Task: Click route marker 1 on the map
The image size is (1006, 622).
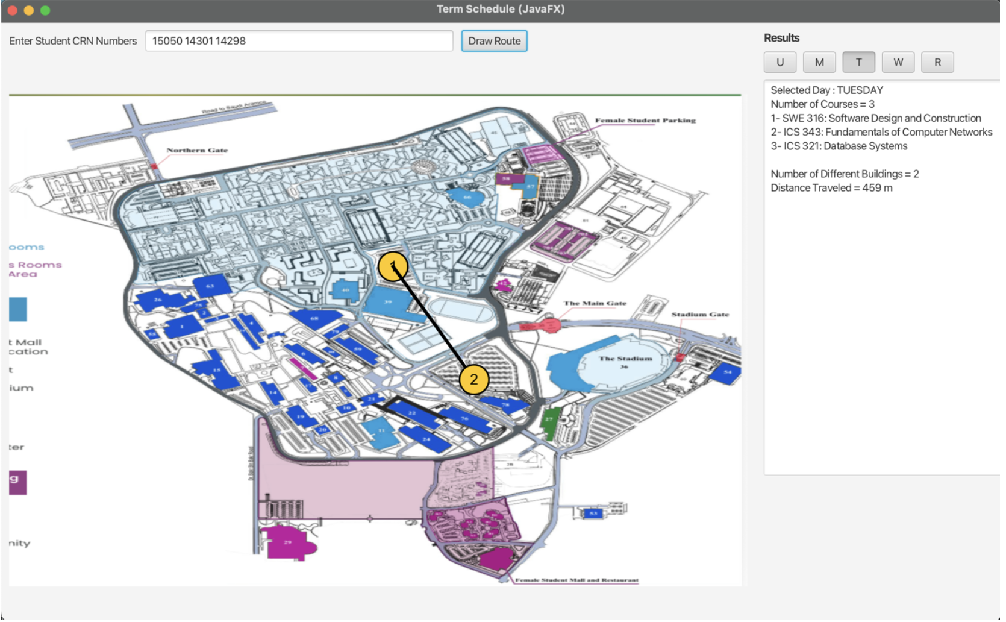Action: point(392,266)
